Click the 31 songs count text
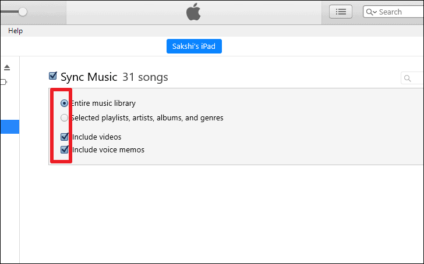The width and height of the screenshot is (424, 264). coord(145,77)
